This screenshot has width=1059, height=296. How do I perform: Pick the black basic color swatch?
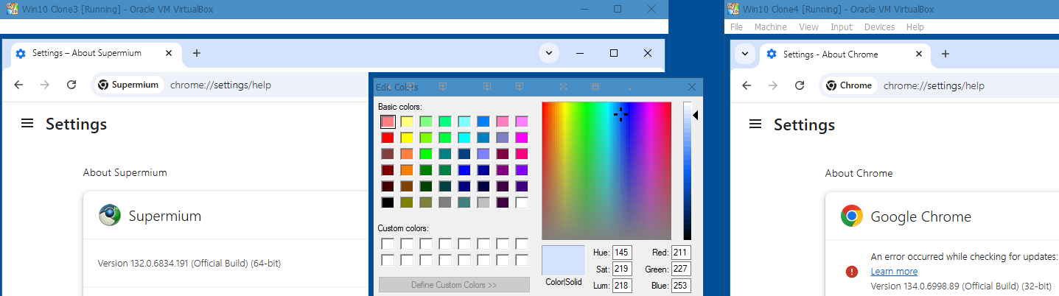point(388,202)
